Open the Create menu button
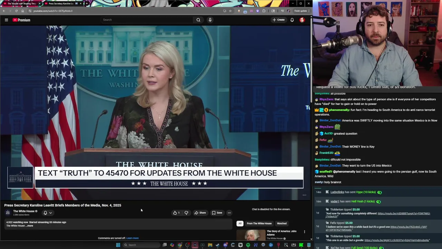442x249 pixels. tap(279, 20)
